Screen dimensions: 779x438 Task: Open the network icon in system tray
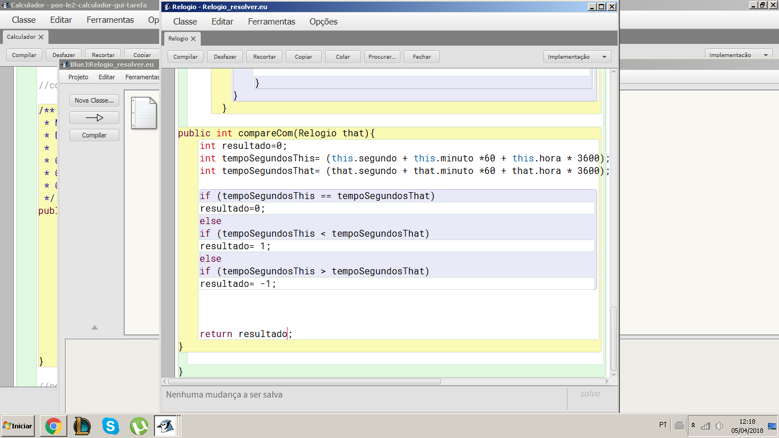pos(705,425)
